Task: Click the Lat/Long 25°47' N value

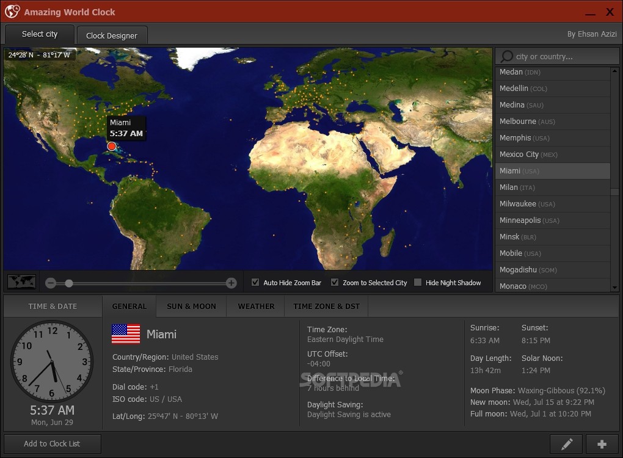Action: point(183,416)
